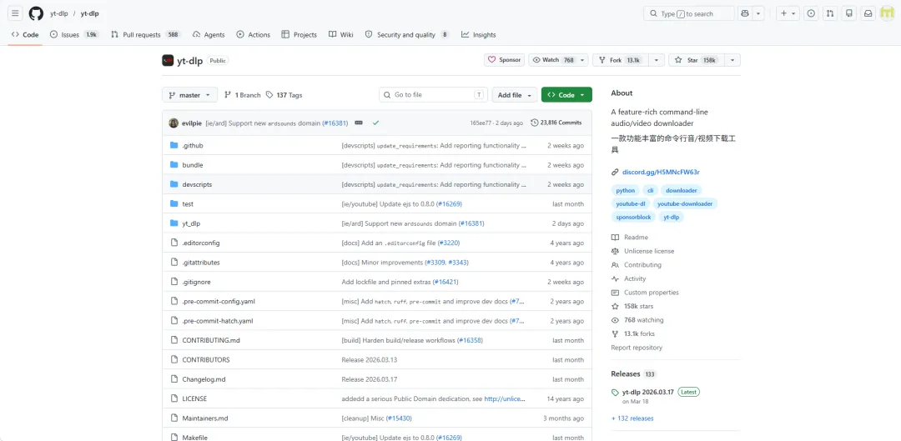Expand commit message ellipsis button

(x=359, y=123)
